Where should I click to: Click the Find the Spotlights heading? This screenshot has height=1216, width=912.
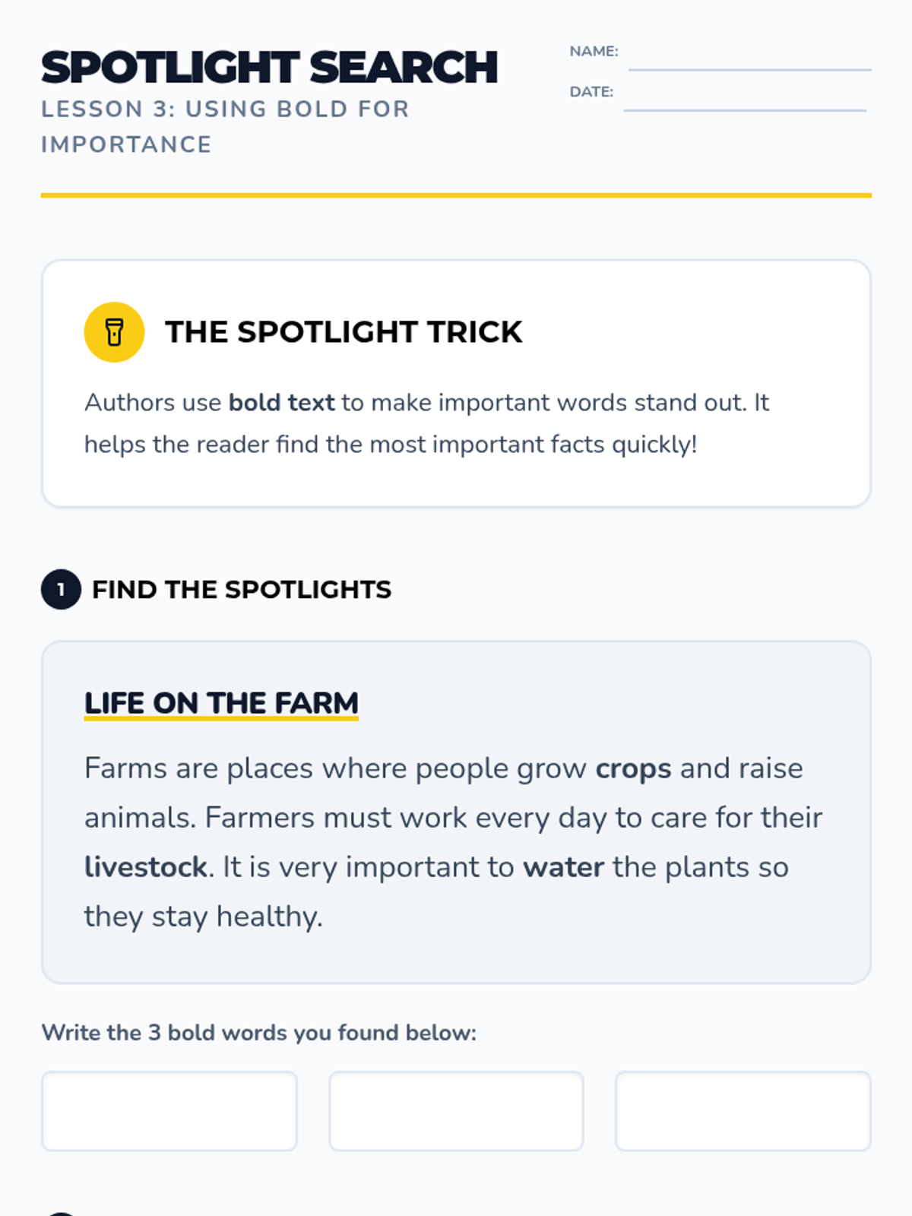coord(242,590)
